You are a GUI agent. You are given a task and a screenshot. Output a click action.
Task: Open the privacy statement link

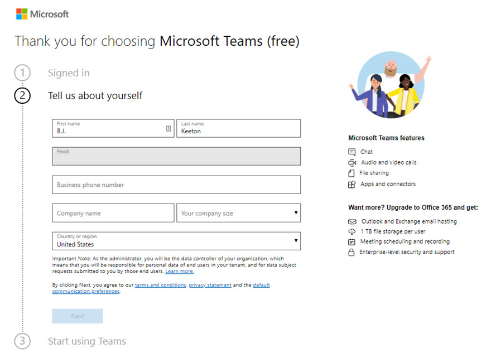210,285
